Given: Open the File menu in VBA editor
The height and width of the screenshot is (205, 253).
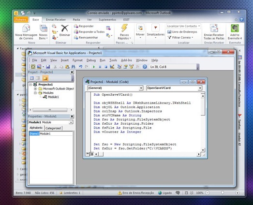Looking at the screenshot, I should coord(34,60).
